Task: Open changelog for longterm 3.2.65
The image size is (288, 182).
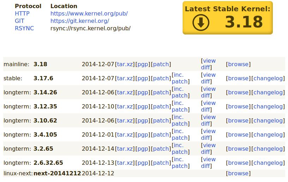Action: click(268, 149)
